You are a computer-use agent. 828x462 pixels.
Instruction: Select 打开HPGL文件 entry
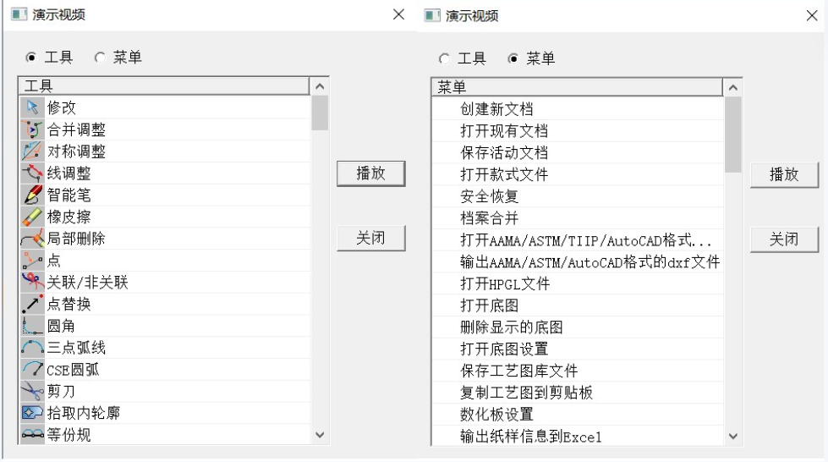point(578,283)
